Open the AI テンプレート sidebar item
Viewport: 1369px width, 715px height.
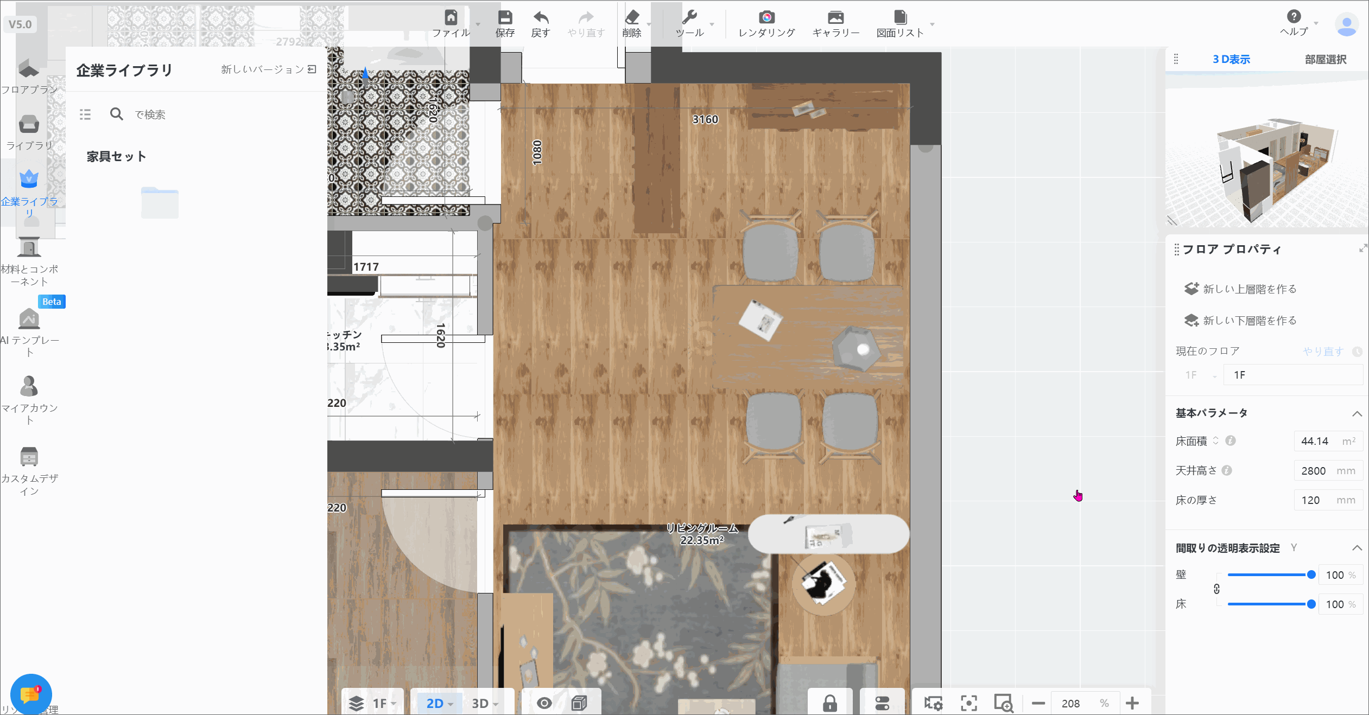click(x=29, y=332)
